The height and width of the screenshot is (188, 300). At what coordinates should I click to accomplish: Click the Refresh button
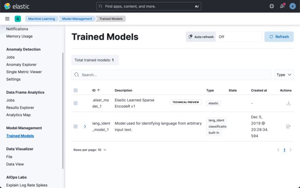click(x=279, y=37)
